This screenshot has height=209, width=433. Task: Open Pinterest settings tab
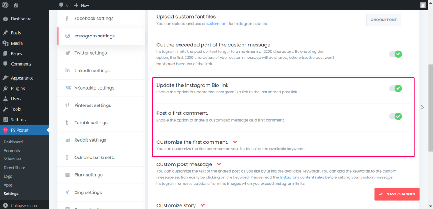pyautogui.click(x=101, y=105)
